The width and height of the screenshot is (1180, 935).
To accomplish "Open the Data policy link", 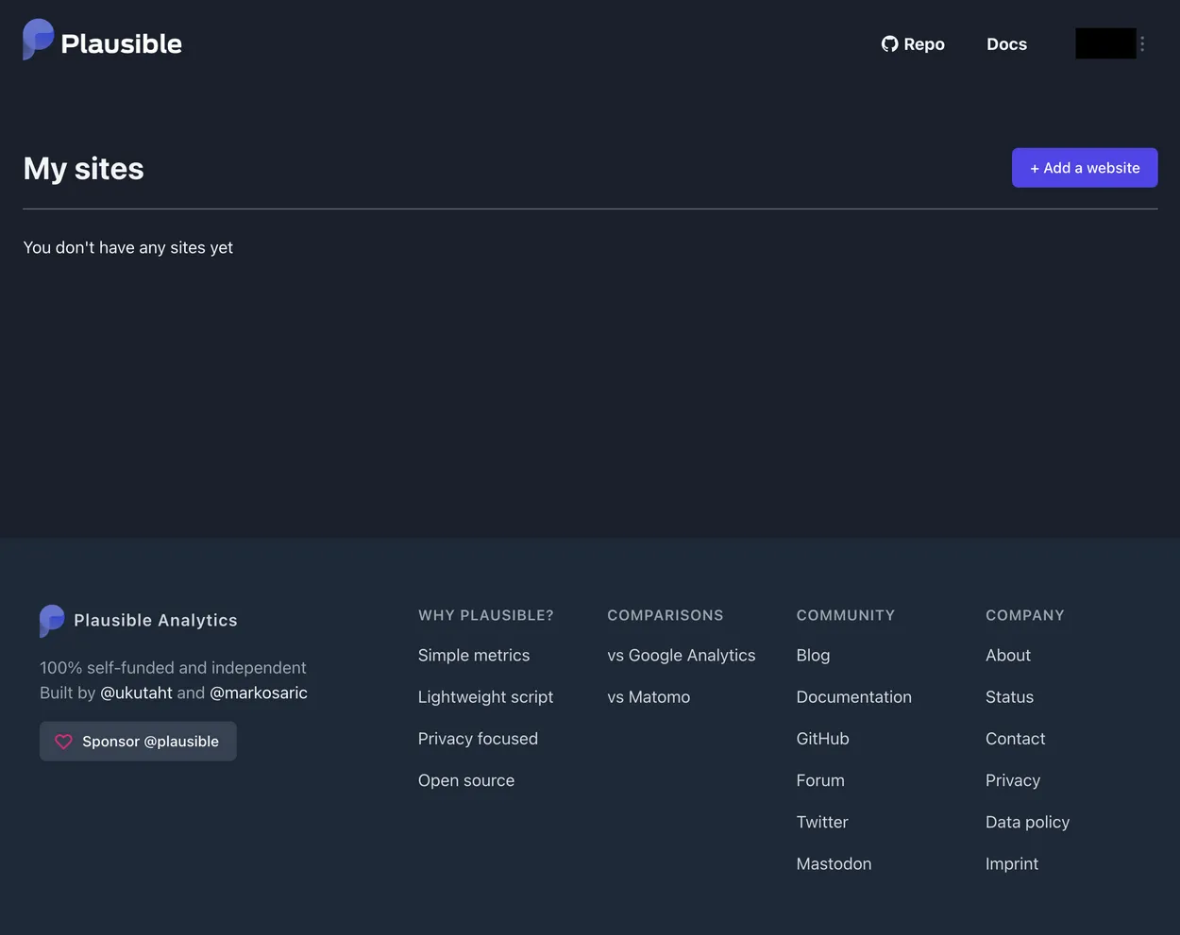I will click(1027, 821).
